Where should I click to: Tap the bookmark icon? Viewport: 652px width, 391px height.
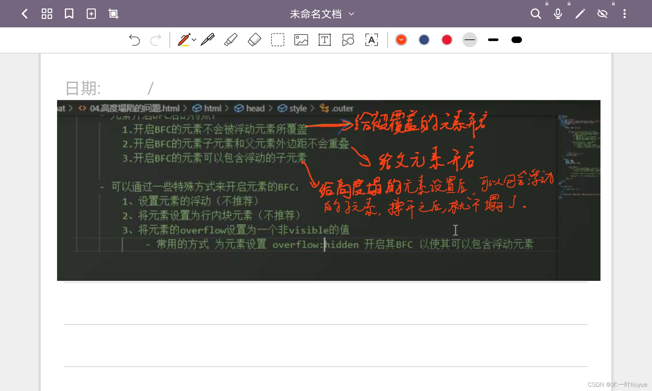(x=69, y=14)
